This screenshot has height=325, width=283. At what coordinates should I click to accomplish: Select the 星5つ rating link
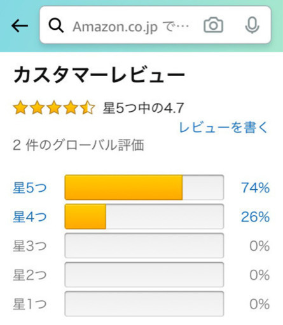tap(30, 187)
